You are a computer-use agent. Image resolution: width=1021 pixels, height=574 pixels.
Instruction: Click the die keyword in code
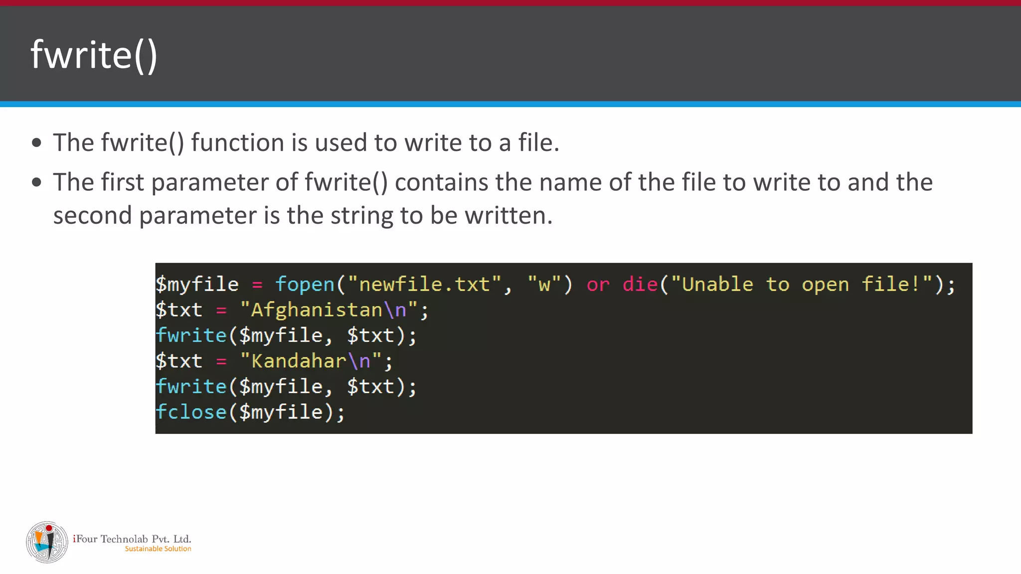[x=640, y=285]
